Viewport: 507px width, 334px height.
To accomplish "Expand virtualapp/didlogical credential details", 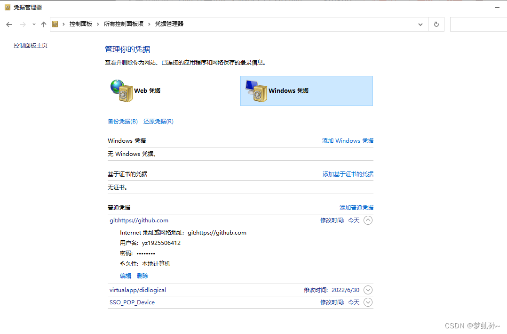I will click(x=368, y=290).
